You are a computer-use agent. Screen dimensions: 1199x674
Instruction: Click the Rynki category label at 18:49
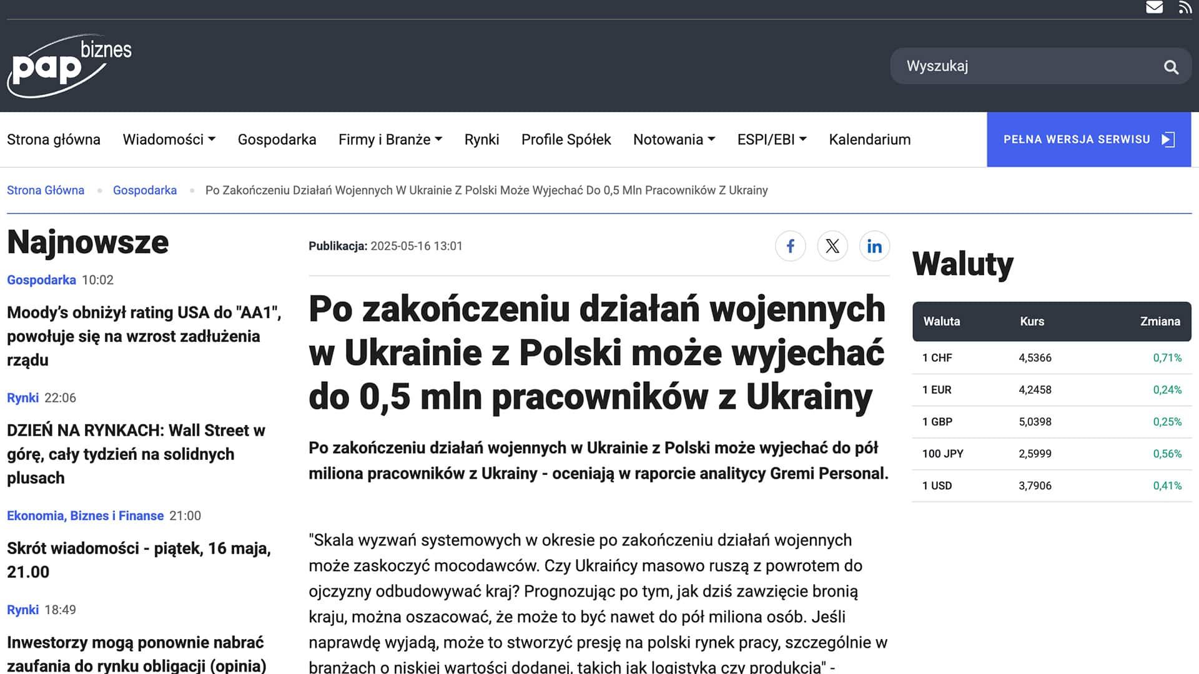[x=22, y=610]
